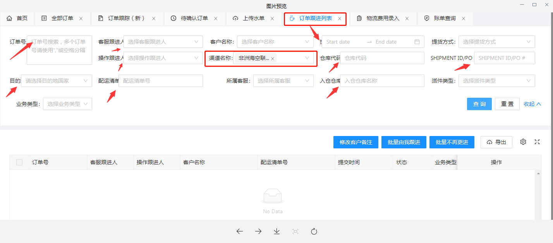Toggle the select-all checkbox in table header
The width and height of the screenshot is (553, 243).
19,162
